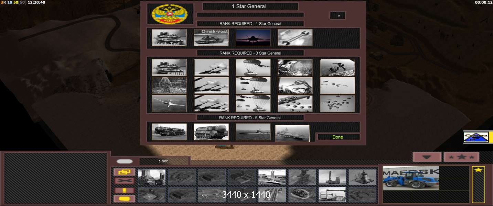
Task: Choose the two-parachute tank drop
Action: point(253,85)
